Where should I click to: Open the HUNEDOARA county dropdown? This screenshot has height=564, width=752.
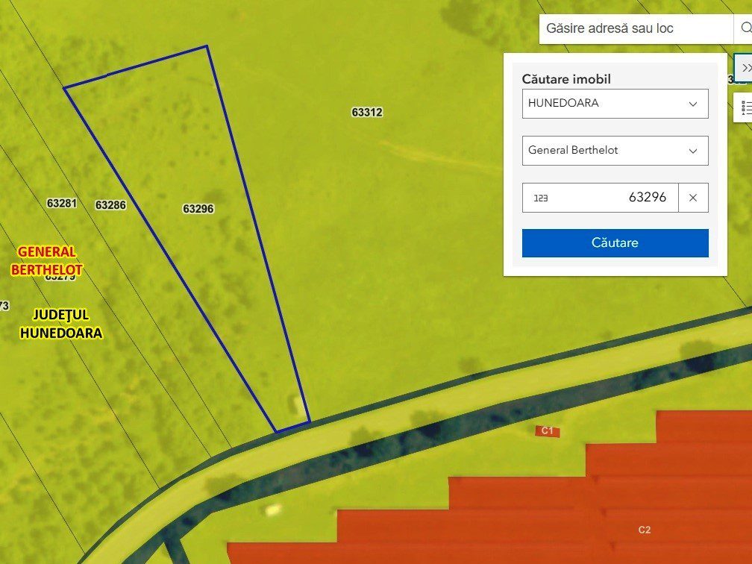pyautogui.click(x=615, y=104)
